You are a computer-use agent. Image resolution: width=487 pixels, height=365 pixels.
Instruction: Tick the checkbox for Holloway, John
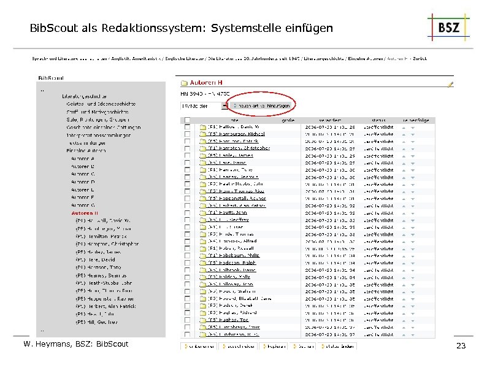click(x=187, y=284)
